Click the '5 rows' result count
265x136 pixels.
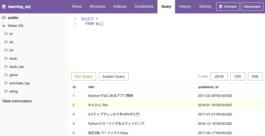coord(203,76)
